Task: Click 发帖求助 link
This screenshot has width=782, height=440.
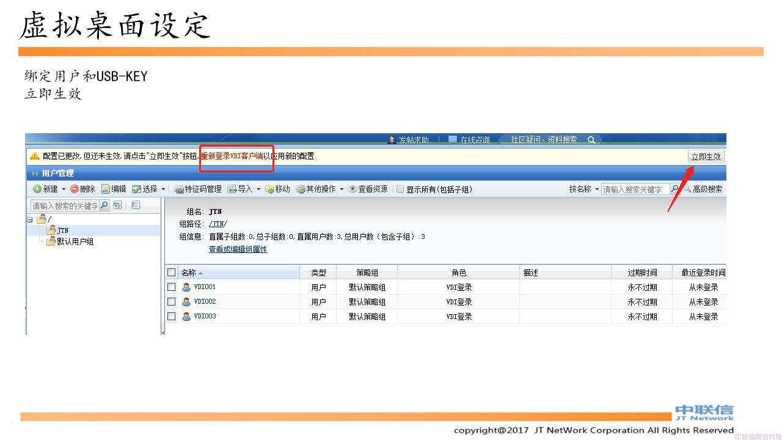Action: point(414,140)
